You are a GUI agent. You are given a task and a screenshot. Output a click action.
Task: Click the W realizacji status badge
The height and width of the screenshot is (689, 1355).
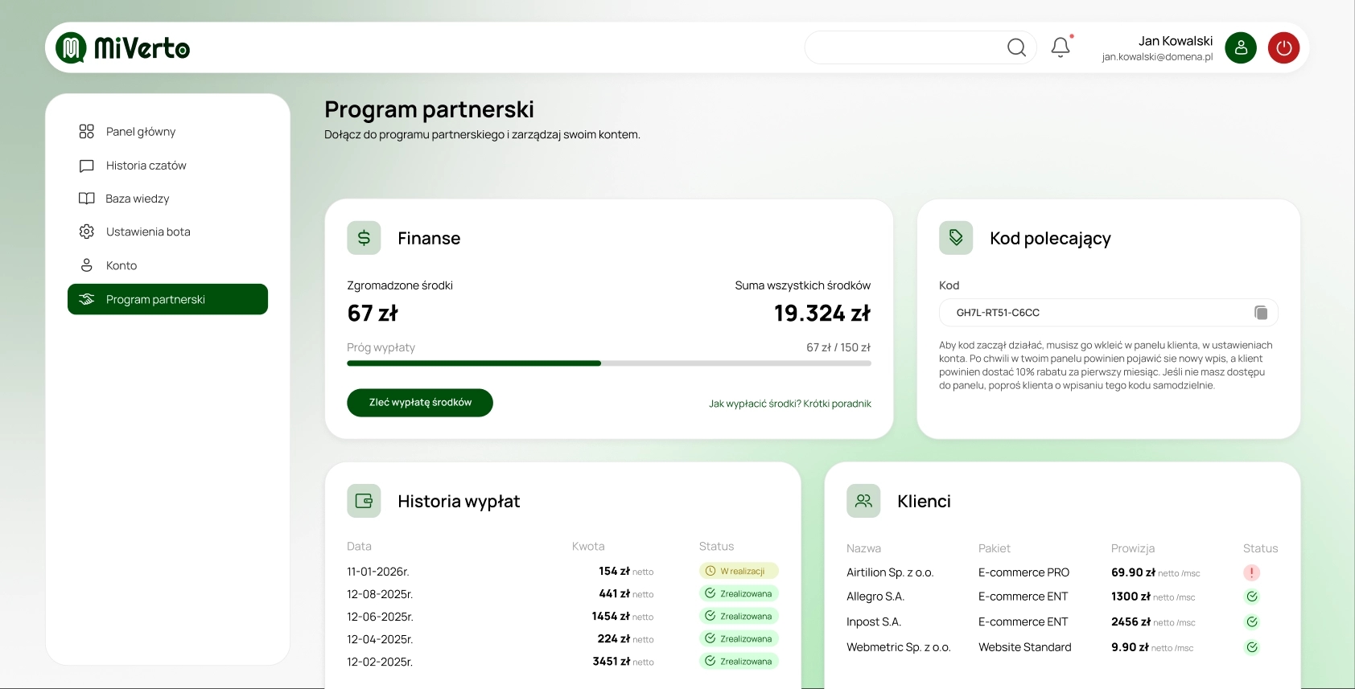click(739, 571)
